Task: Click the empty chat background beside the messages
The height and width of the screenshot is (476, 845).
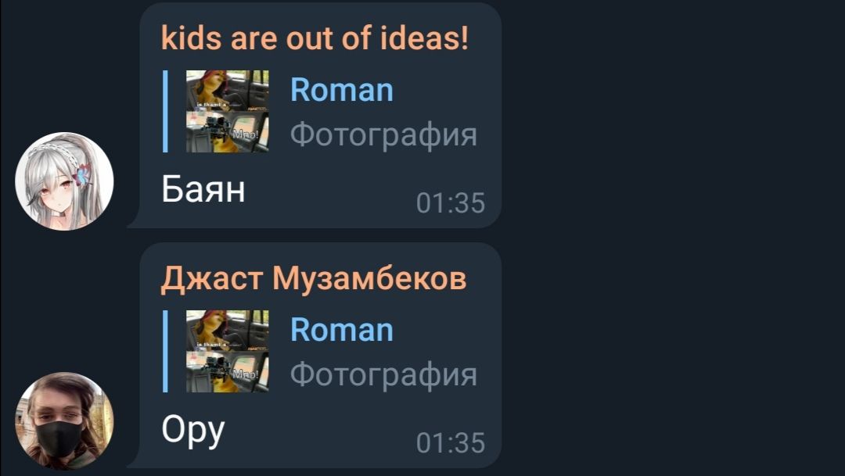Action: click(x=674, y=237)
